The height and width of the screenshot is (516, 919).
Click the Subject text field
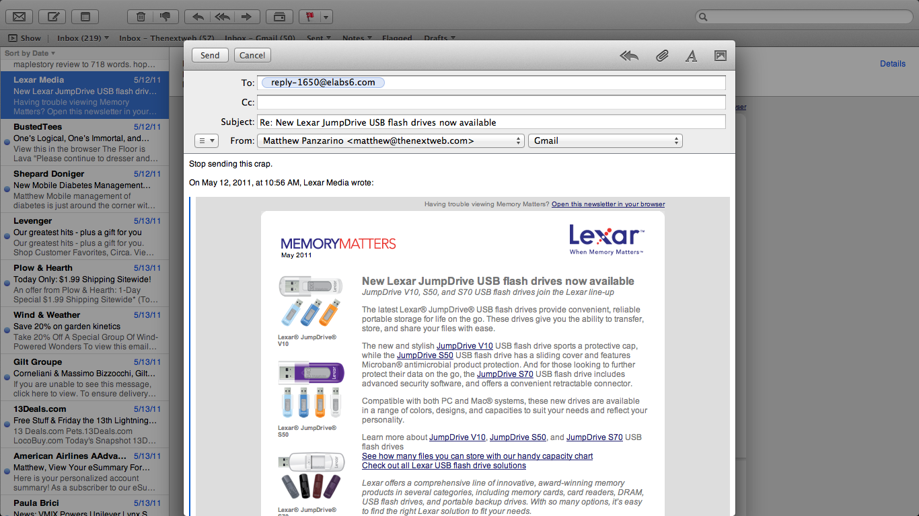(491, 122)
